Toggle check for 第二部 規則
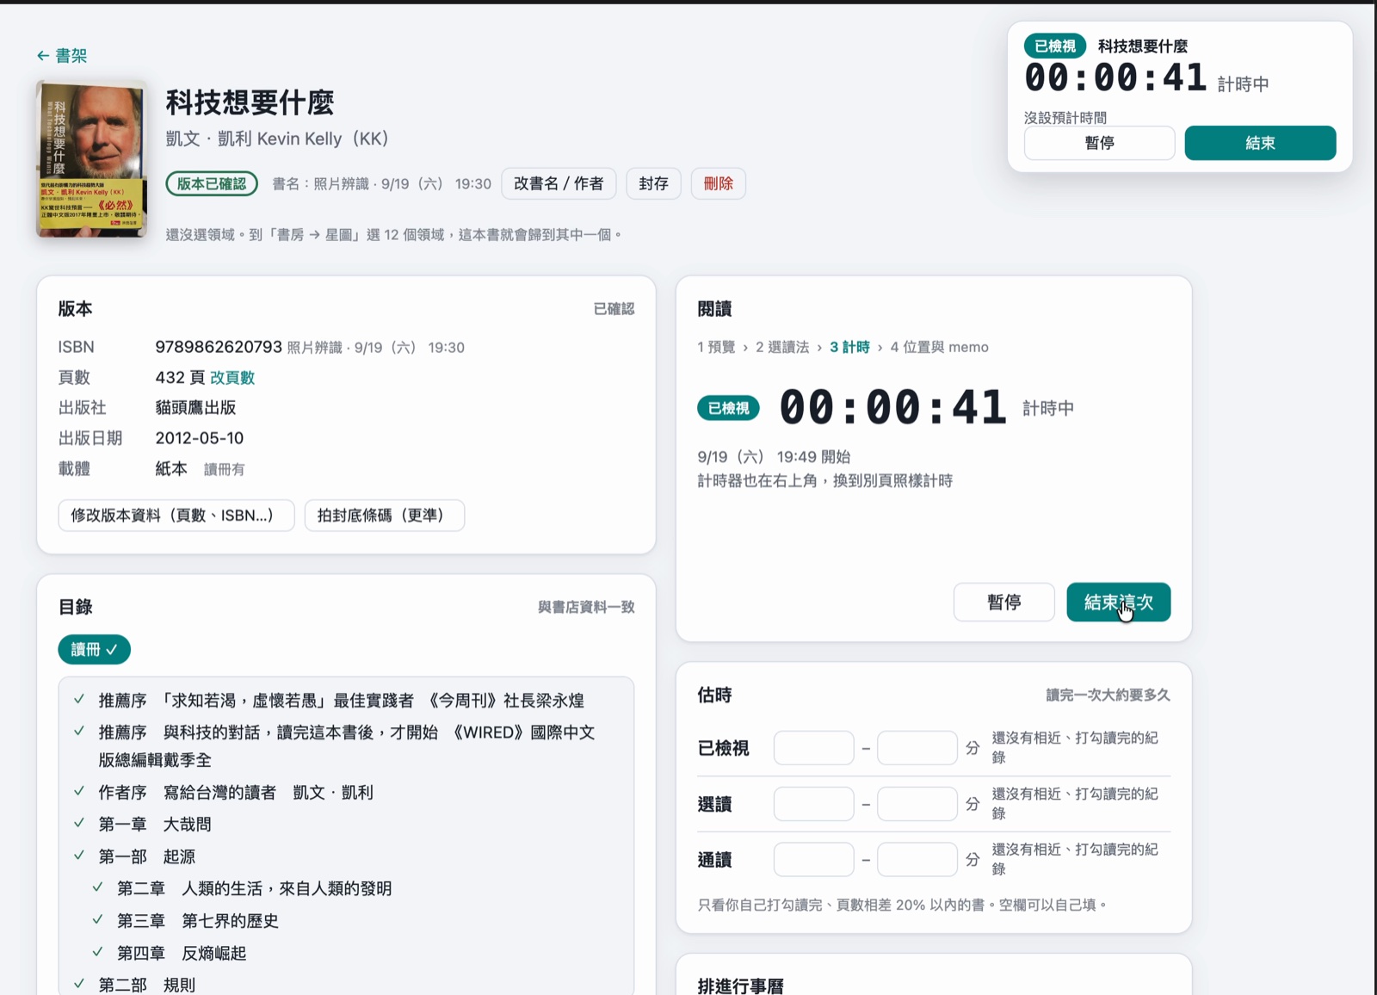The height and width of the screenshot is (995, 1377). pyautogui.click(x=79, y=984)
